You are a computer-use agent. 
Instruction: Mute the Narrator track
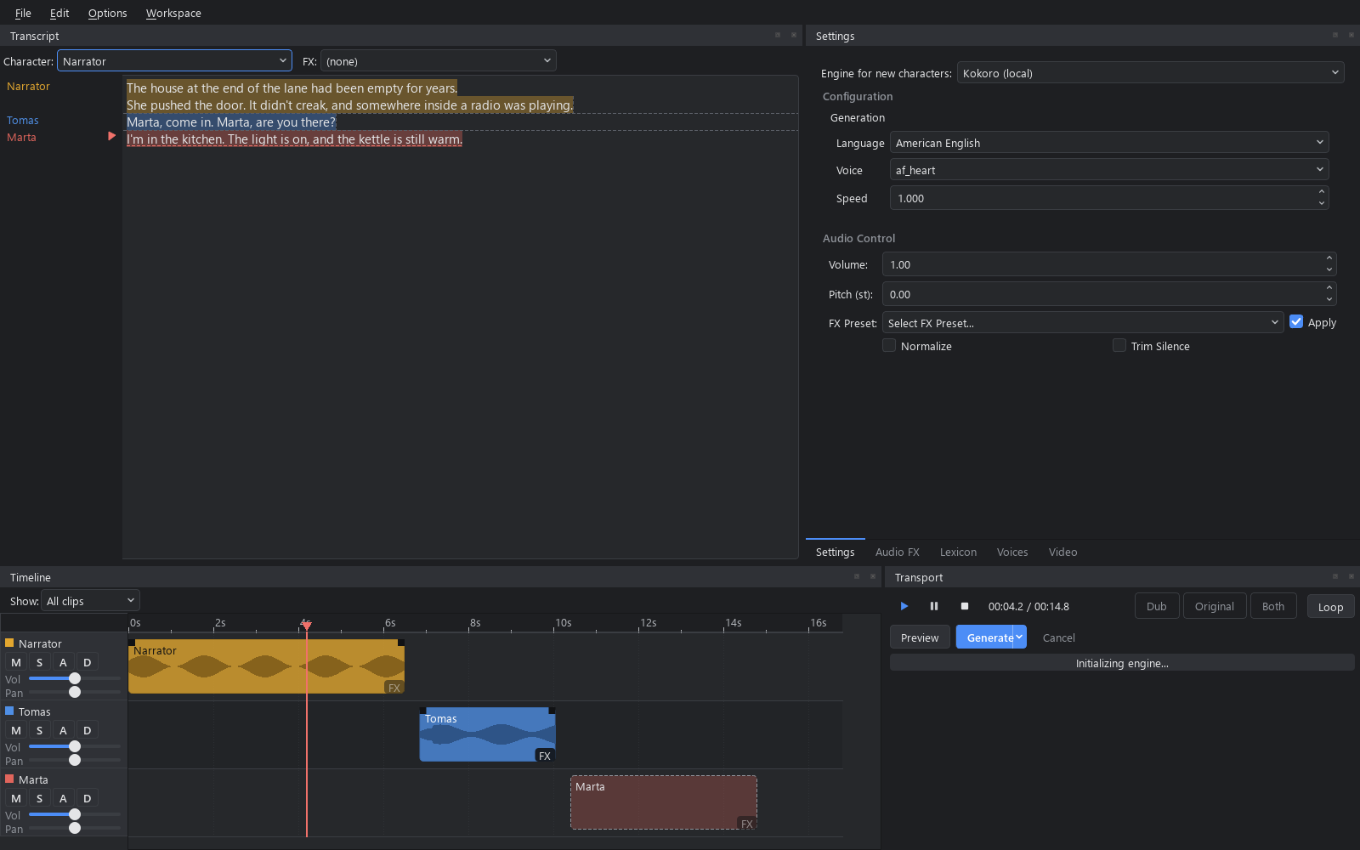(16, 662)
